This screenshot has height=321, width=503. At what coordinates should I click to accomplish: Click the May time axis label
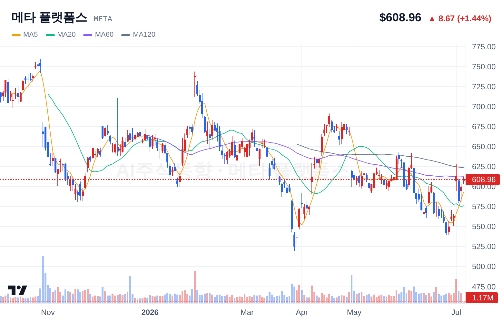coord(354,312)
